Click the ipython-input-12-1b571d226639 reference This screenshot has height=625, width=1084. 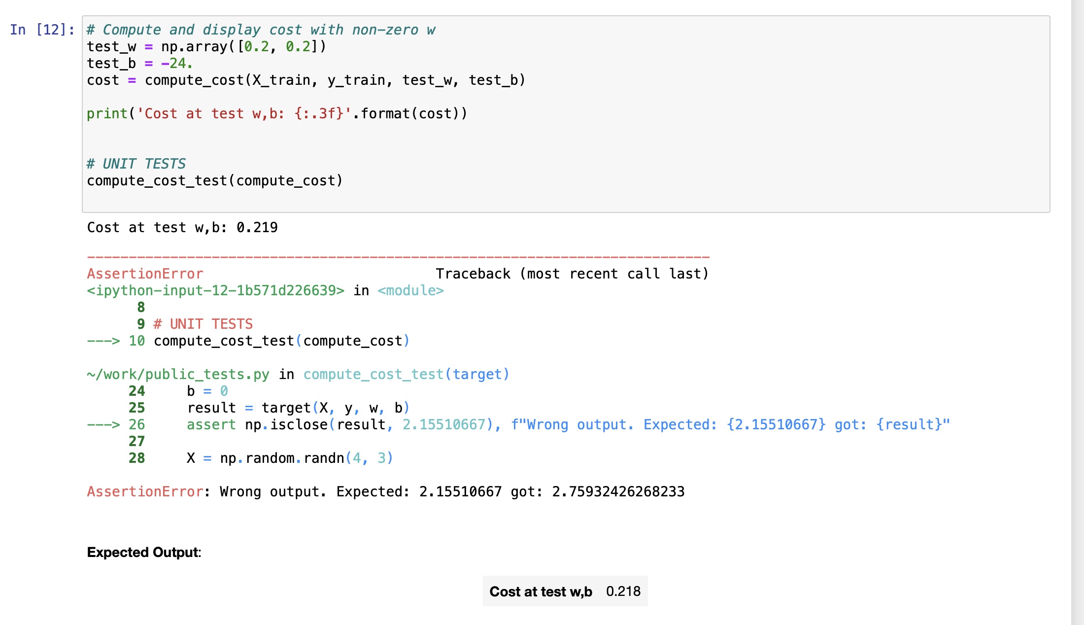(215, 291)
